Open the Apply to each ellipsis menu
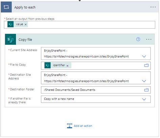This screenshot has width=160, height=138. pyautogui.click(x=153, y=7)
